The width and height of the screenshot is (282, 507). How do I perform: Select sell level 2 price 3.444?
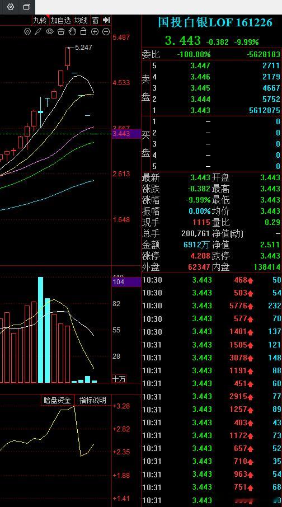click(x=200, y=99)
